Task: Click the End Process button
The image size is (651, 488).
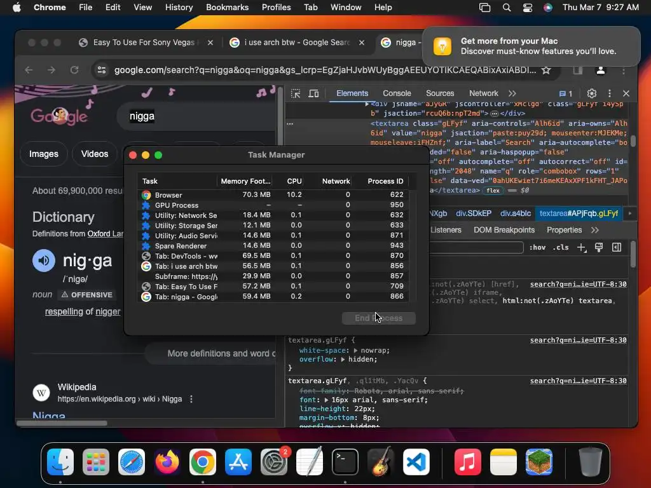Action: click(379, 318)
